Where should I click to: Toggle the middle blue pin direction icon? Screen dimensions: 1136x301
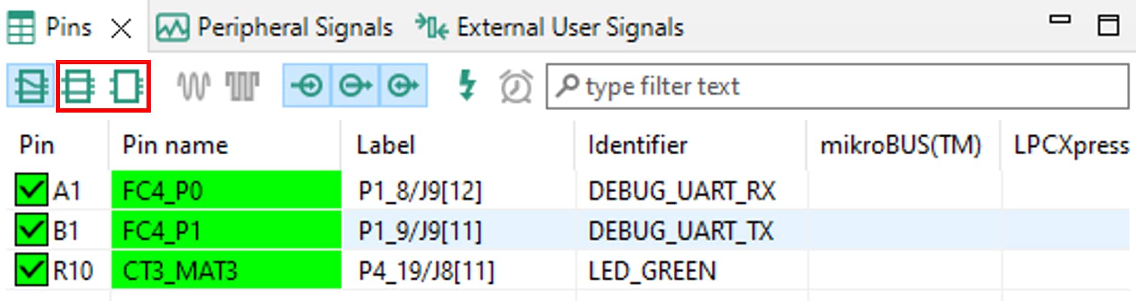(355, 86)
